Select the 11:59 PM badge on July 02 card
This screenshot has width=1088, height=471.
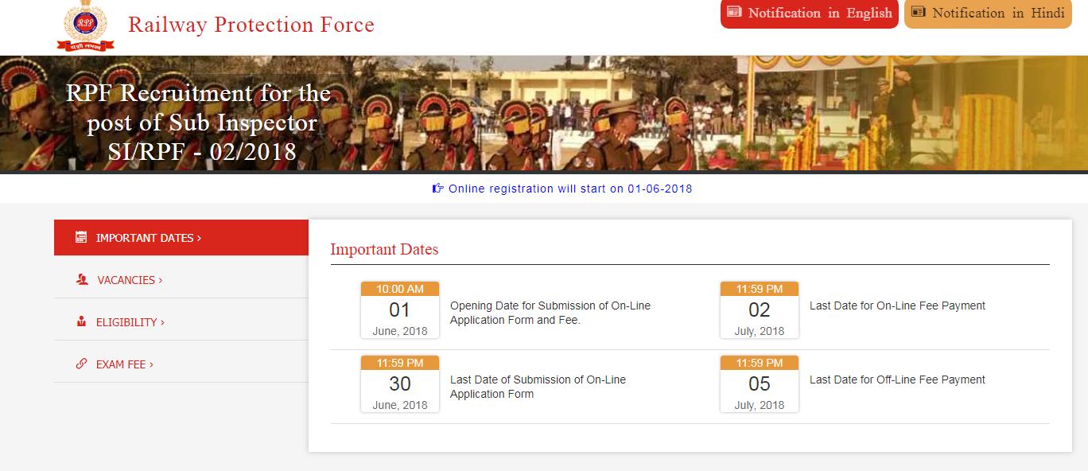point(759,288)
